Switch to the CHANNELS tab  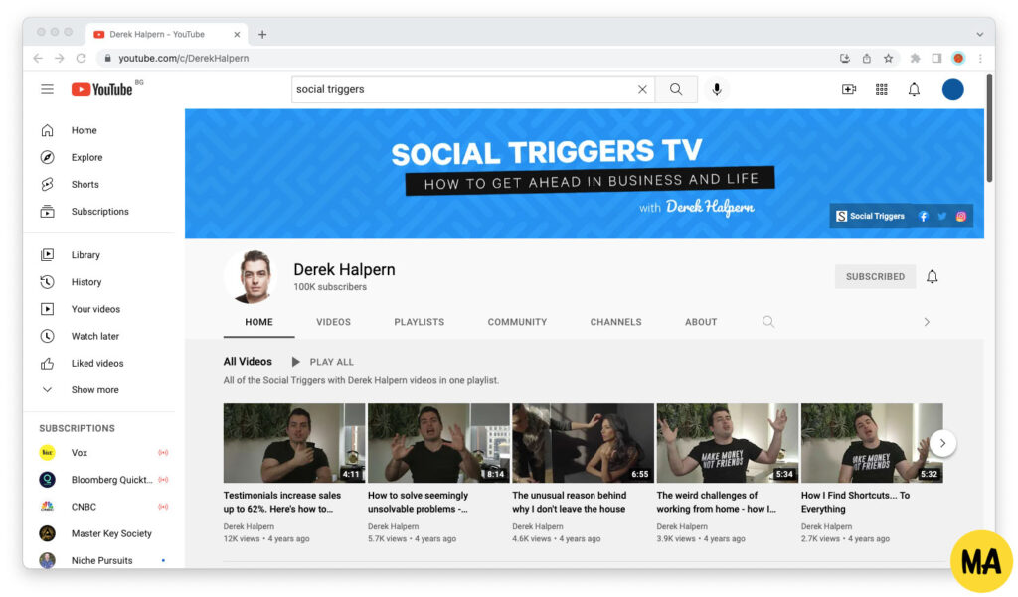click(x=615, y=322)
